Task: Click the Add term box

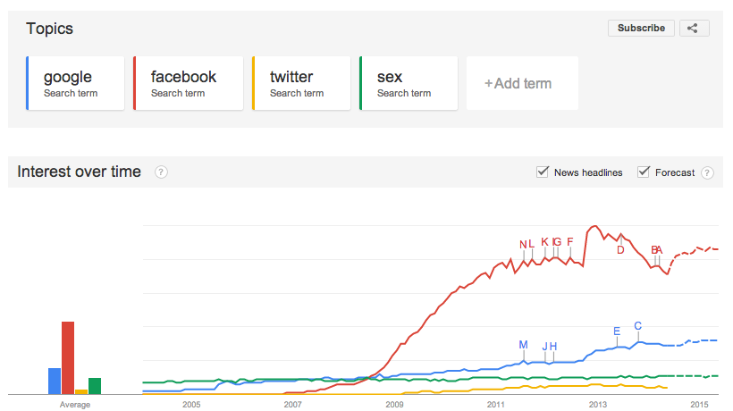Action: coord(522,84)
